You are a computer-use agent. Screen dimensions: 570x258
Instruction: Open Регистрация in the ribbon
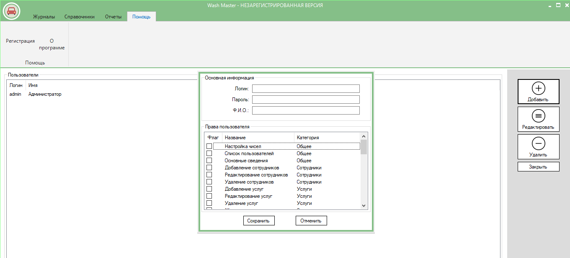[20, 41]
